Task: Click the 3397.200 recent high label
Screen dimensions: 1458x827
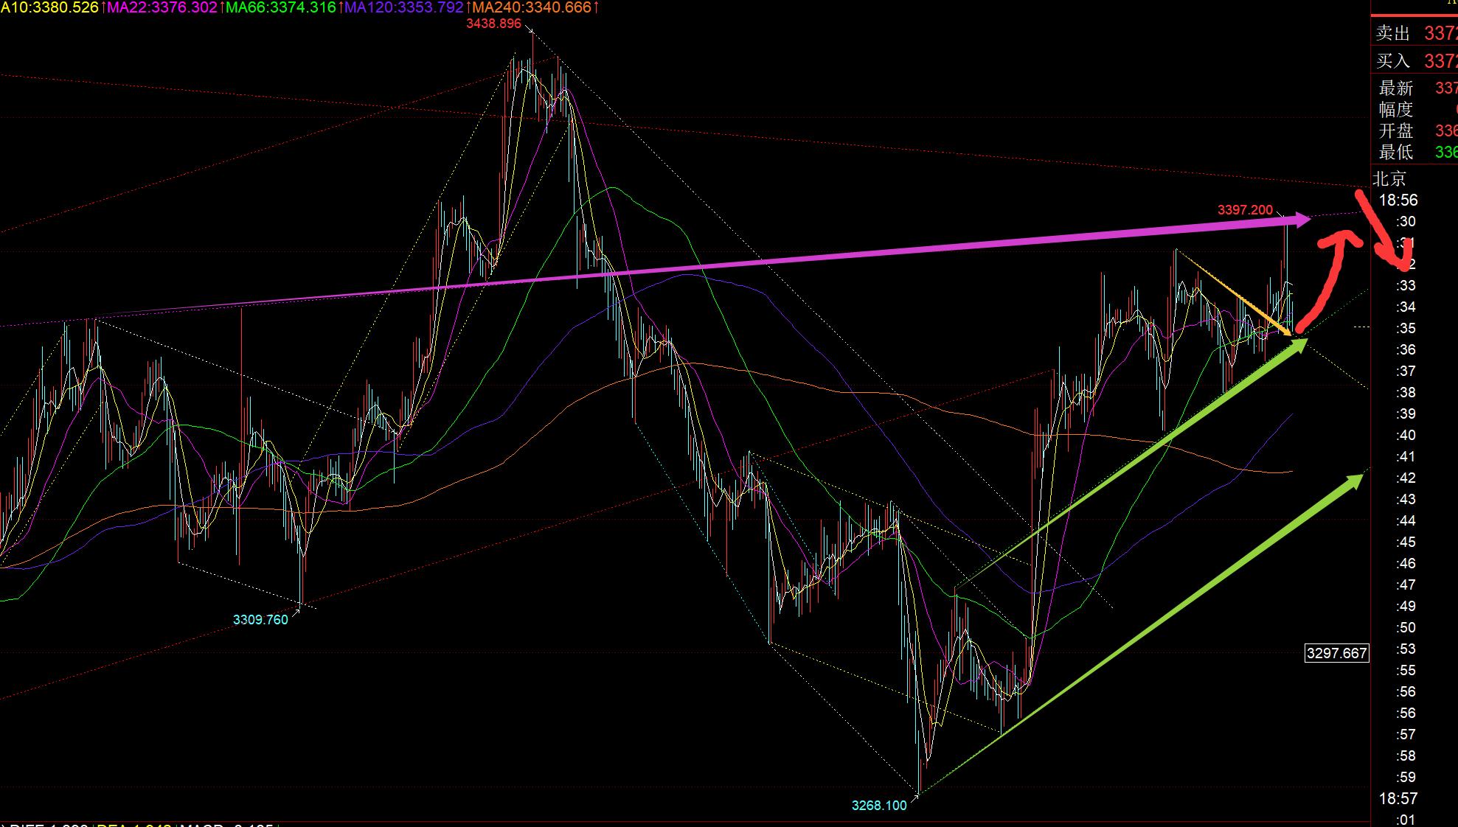Action: coord(1244,210)
